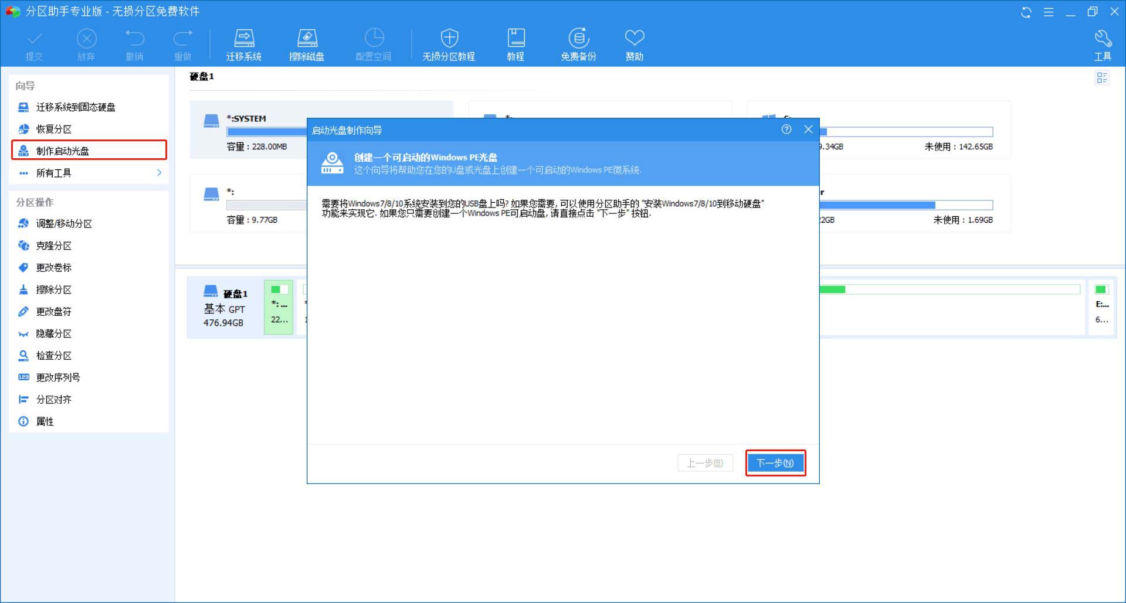This screenshot has height=603, width=1126.
Task: Click the 无损分区教程 icon
Action: 449,44
